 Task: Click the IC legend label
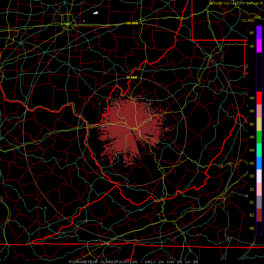(x=252, y=189)
